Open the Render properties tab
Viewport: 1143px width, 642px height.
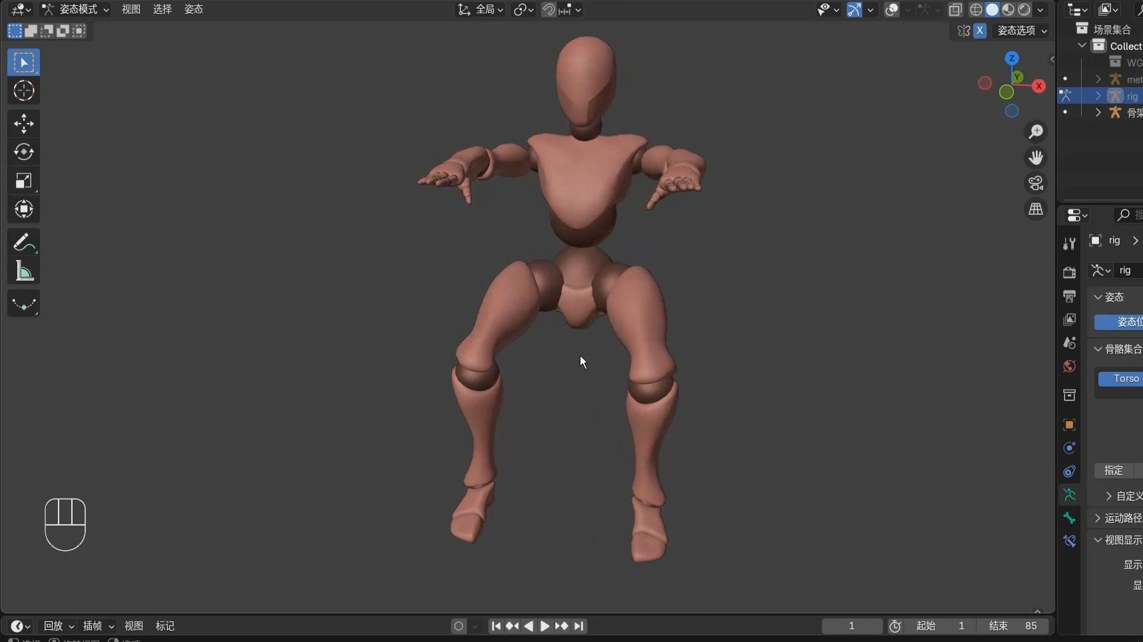(x=1070, y=273)
